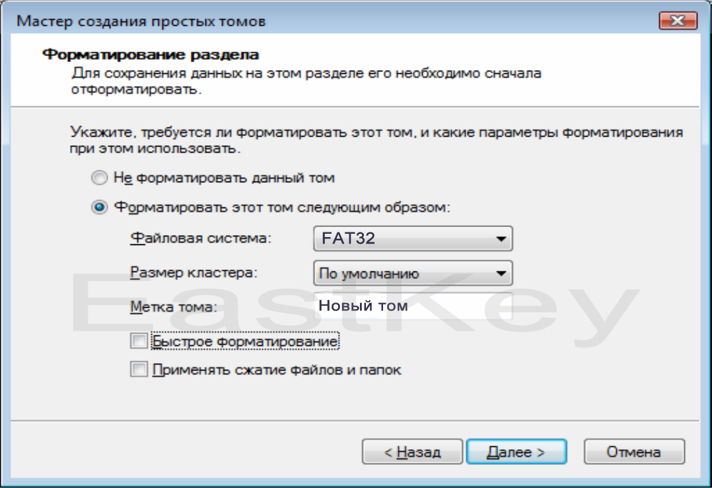Image resolution: width=712 pixels, height=488 pixels.
Task: Click the 'Мастер создания простых томов' title bar
Action: pos(141,21)
